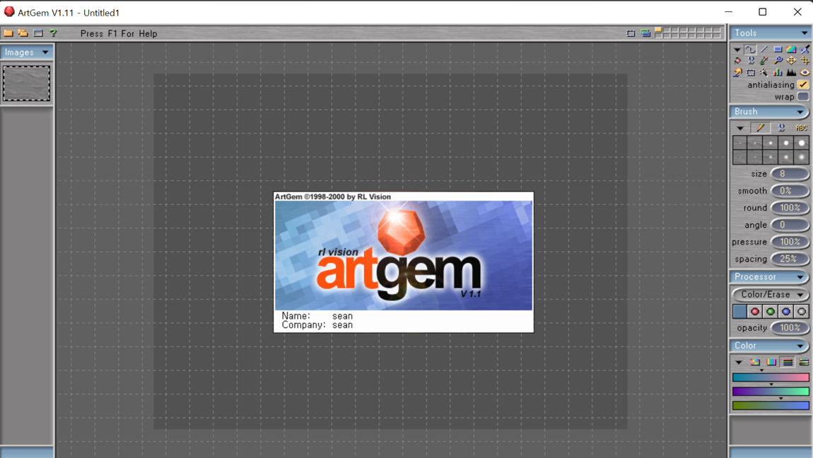Dismiss the ArtGem splash screen

click(x=404, y=262)
